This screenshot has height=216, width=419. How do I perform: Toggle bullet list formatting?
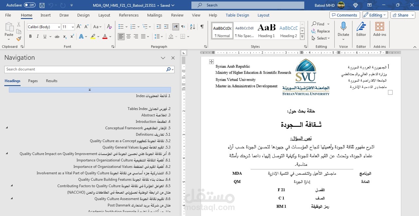[121, 27]
